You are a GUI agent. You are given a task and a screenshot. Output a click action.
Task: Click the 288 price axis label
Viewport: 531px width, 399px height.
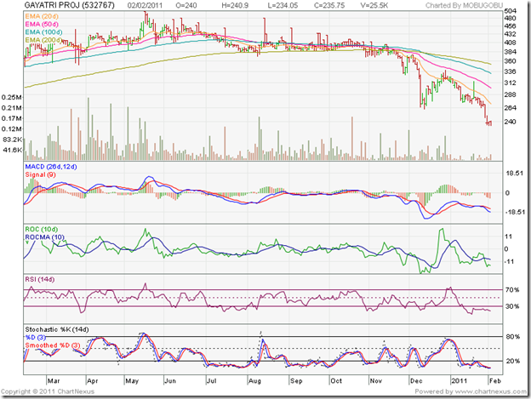tap(510, 94)
